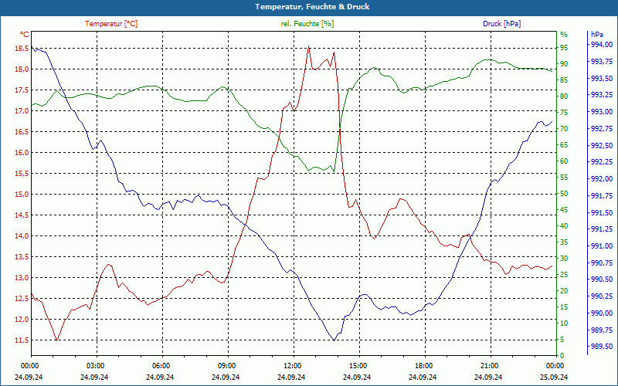Click the 994,00 pressure axis value

click(602, 45)
